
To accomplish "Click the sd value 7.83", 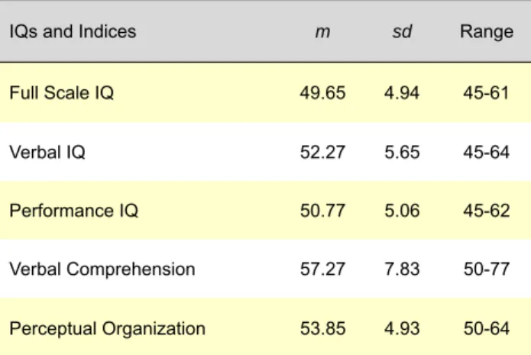I will (402, 269).
